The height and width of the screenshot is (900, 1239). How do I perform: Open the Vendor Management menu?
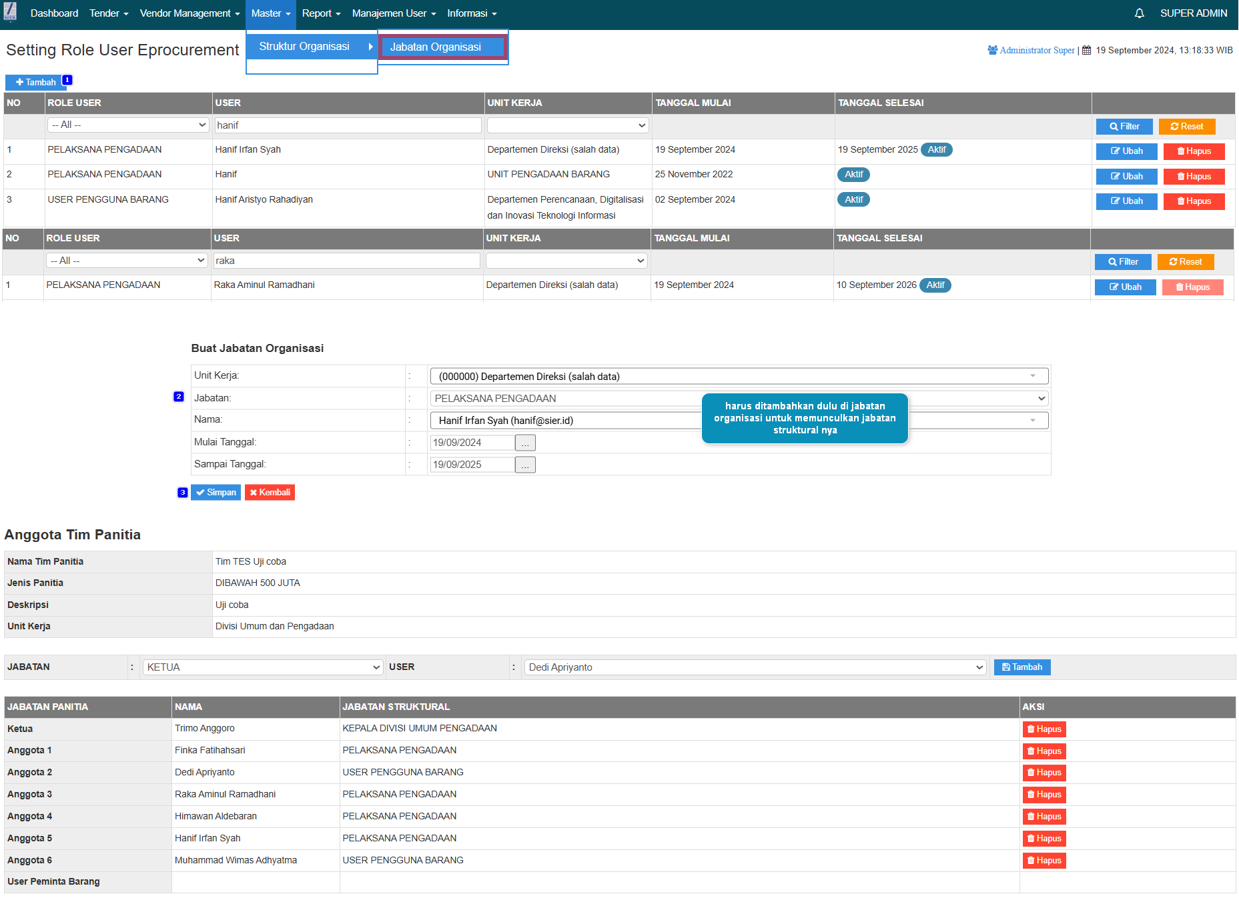pos(189,13)
